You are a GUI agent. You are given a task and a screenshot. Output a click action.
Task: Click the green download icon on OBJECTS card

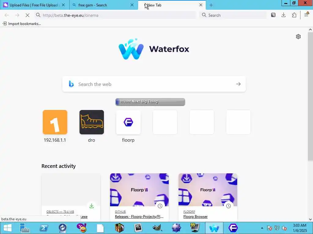click(x=92, y=206)
